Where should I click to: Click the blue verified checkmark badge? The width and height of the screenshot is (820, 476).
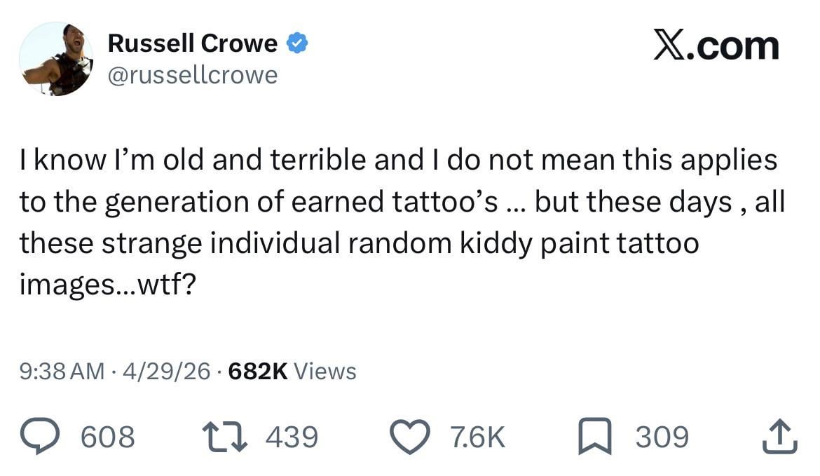click(x=297, y=44)
